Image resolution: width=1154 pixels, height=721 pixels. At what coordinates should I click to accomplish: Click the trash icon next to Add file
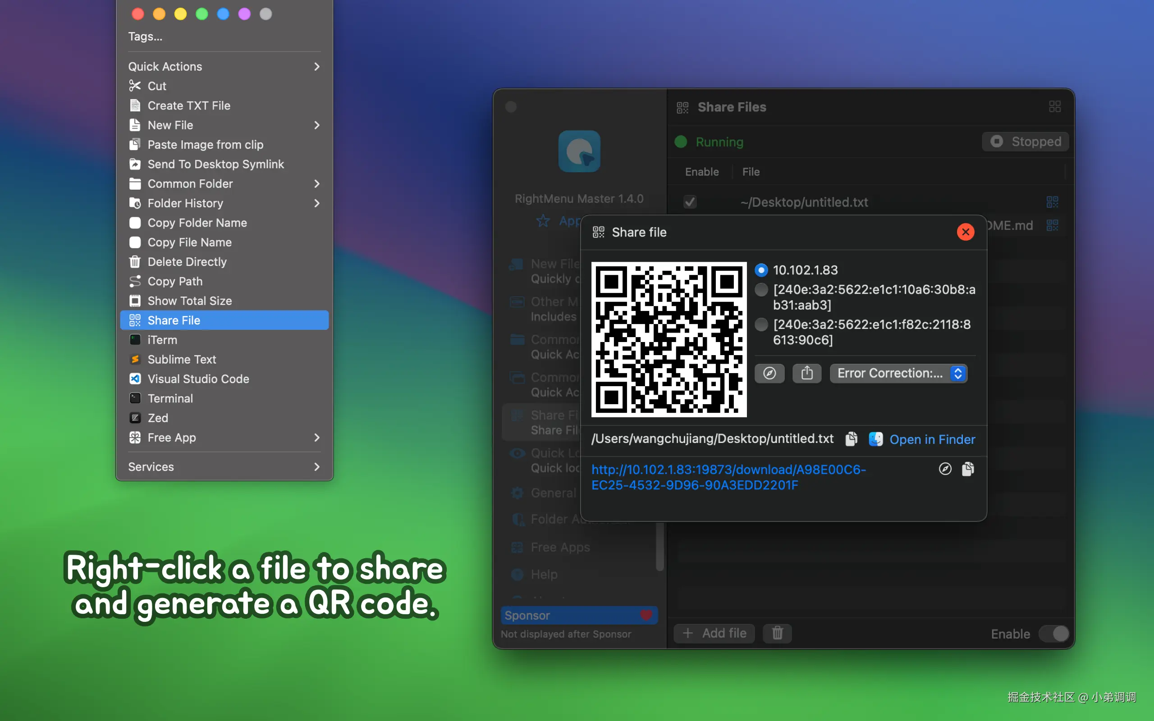point(777,633)
